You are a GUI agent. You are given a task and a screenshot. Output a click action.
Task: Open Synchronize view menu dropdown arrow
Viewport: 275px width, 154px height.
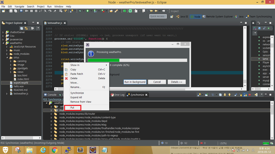262,94
